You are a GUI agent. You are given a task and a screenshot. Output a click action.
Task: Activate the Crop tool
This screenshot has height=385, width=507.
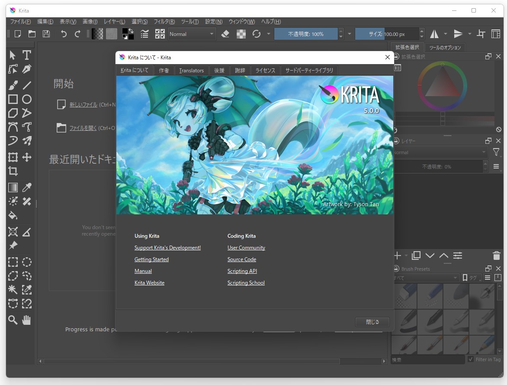[13, 171]
